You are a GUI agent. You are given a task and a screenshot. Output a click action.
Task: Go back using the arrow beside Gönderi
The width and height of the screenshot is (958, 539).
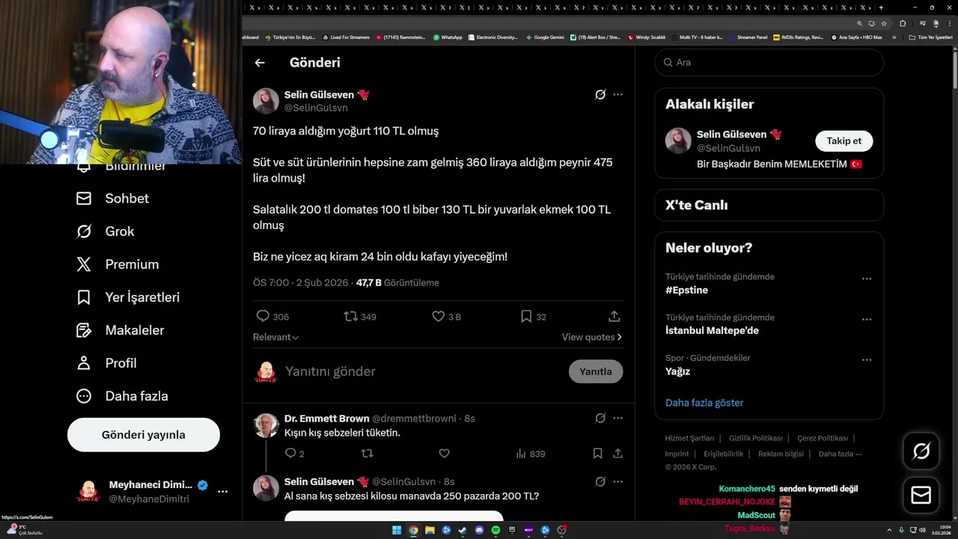pos(260,63)
